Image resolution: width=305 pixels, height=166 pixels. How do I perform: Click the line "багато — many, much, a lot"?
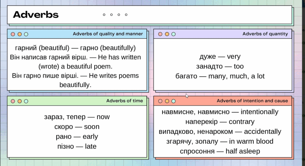(220, 76)
